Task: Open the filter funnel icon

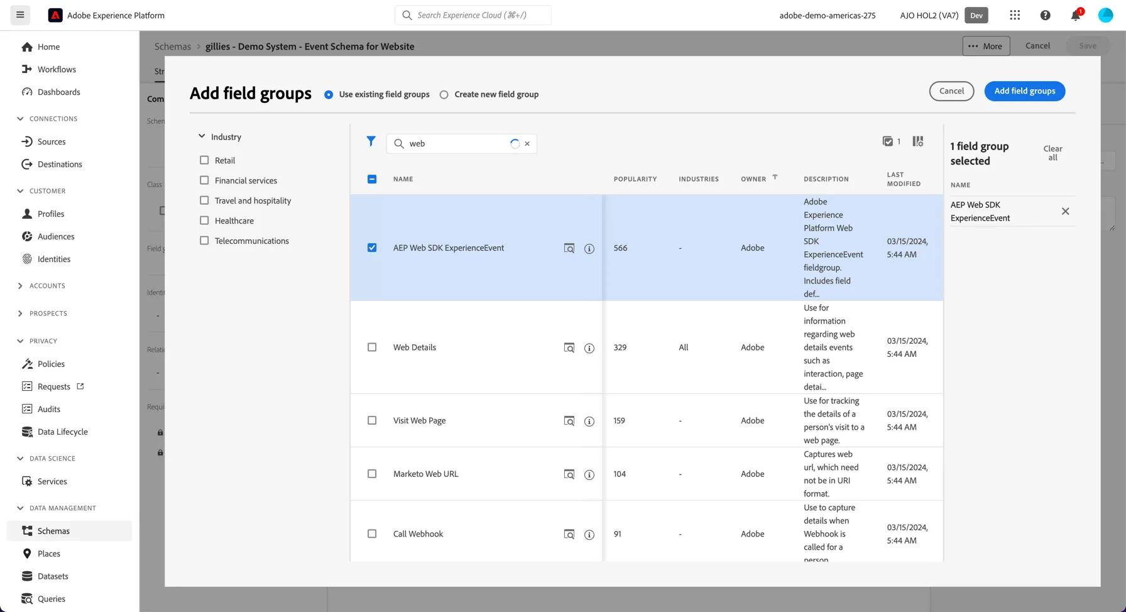Action: tap(371, 141)
